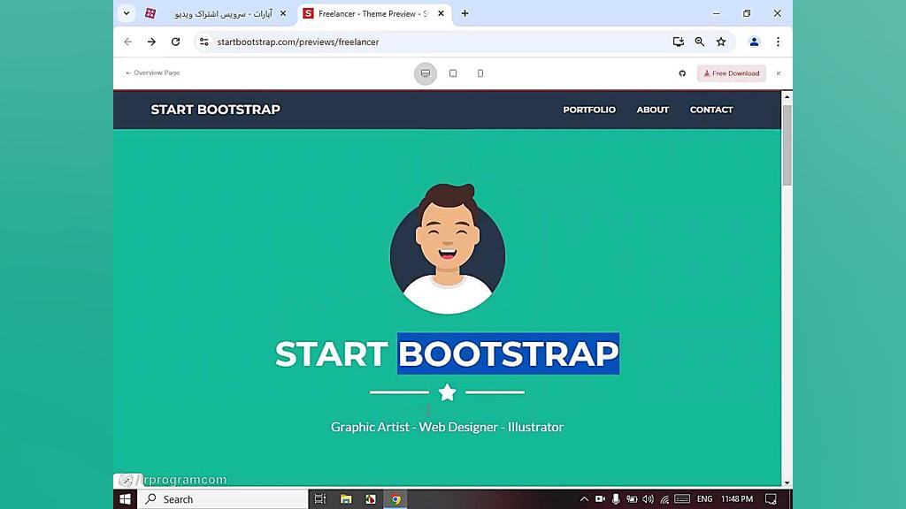Switch to the Aparat Persian video tab
906x509 pixels.
(x=223, y=13)
